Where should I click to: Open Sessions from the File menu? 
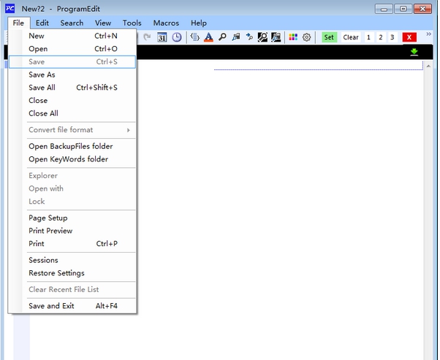72,261
